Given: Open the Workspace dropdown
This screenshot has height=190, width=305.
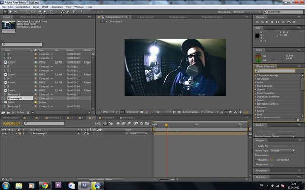Looking at the screenshot, I should point(246,12).
